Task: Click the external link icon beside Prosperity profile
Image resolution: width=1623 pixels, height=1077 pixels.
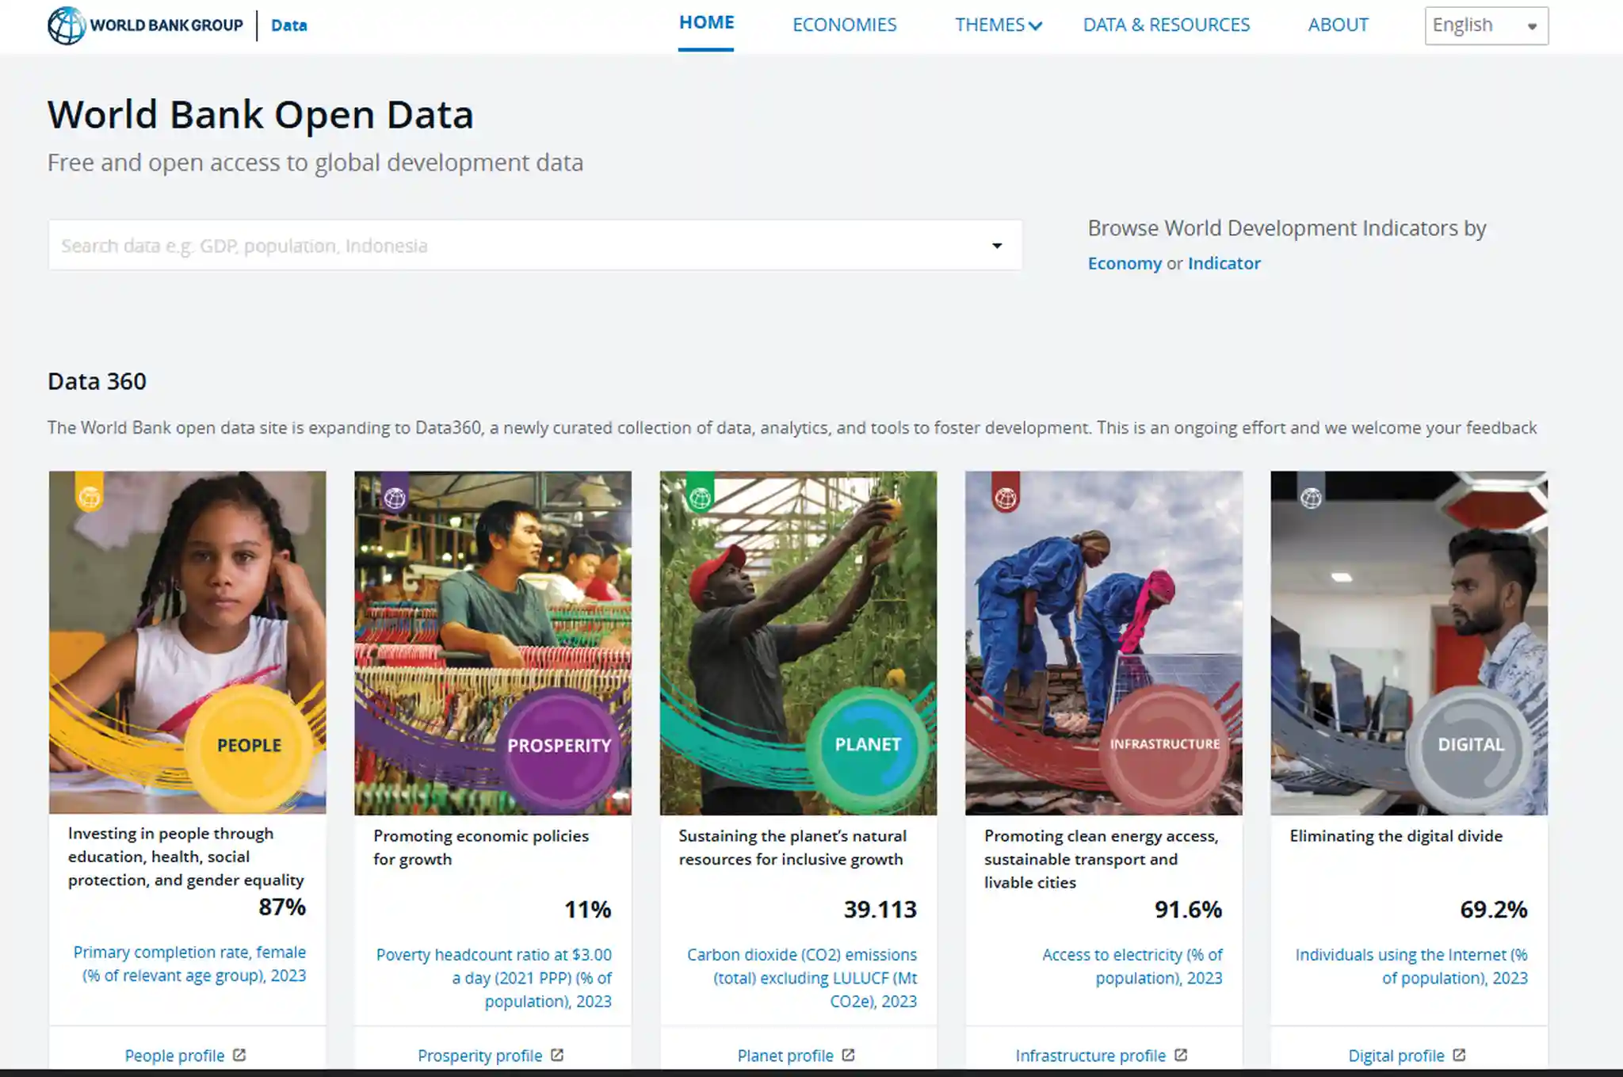Action: [x=557, y=1055]
